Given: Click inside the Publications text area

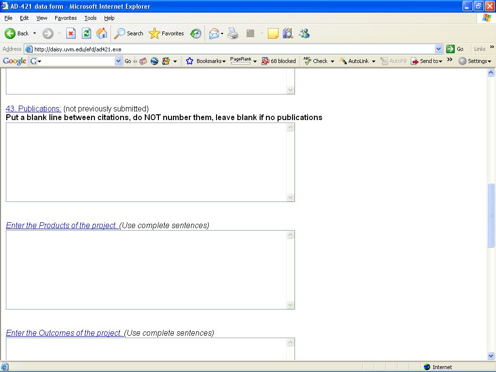Looking at the screenshot, I should pos(145,162).
